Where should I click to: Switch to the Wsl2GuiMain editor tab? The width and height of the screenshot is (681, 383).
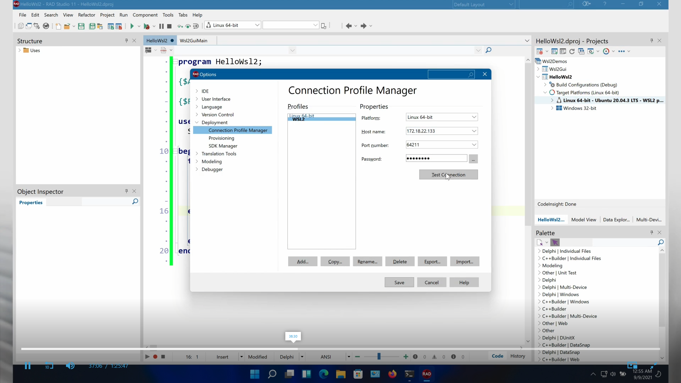click(x=193, y=40)
